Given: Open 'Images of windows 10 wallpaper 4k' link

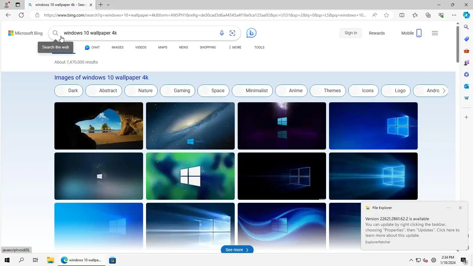Looking at the screenshot, I should [x=101, y=77].
